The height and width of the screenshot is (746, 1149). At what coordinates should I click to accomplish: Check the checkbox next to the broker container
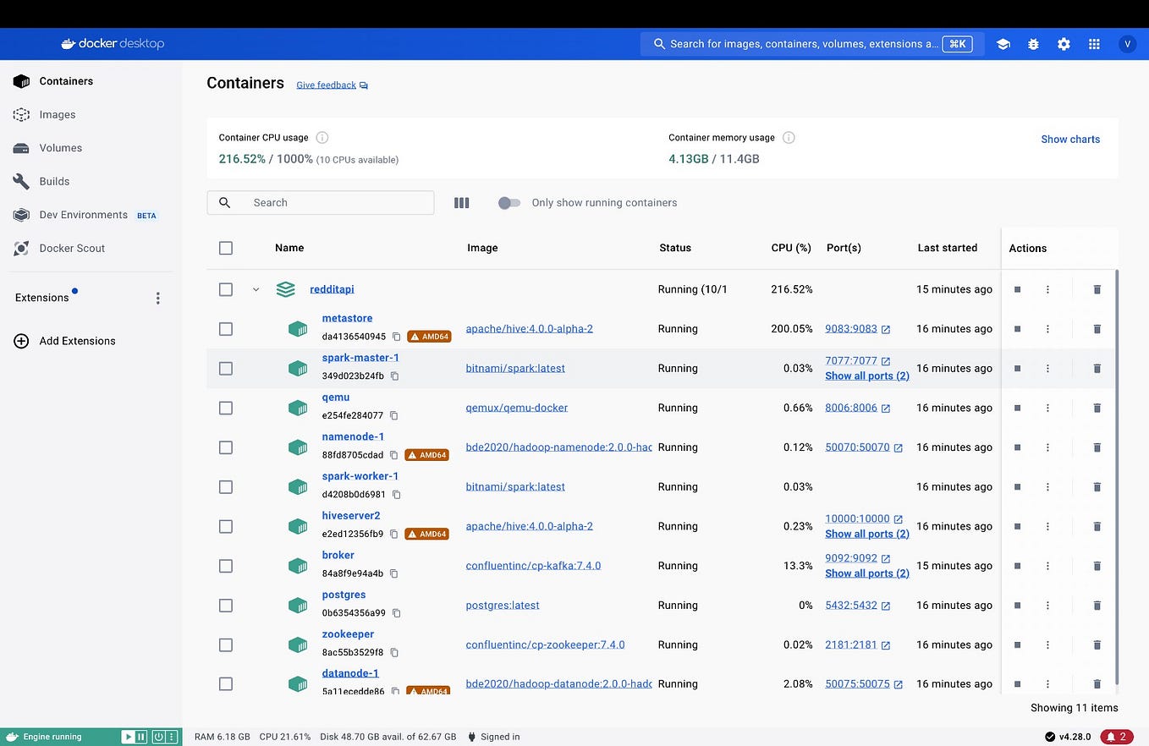pos(226,566)
